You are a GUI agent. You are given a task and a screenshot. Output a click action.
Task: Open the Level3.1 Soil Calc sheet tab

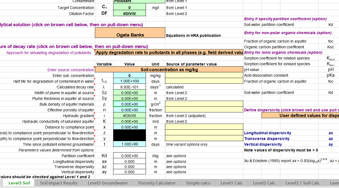click(x=302, y=183)
